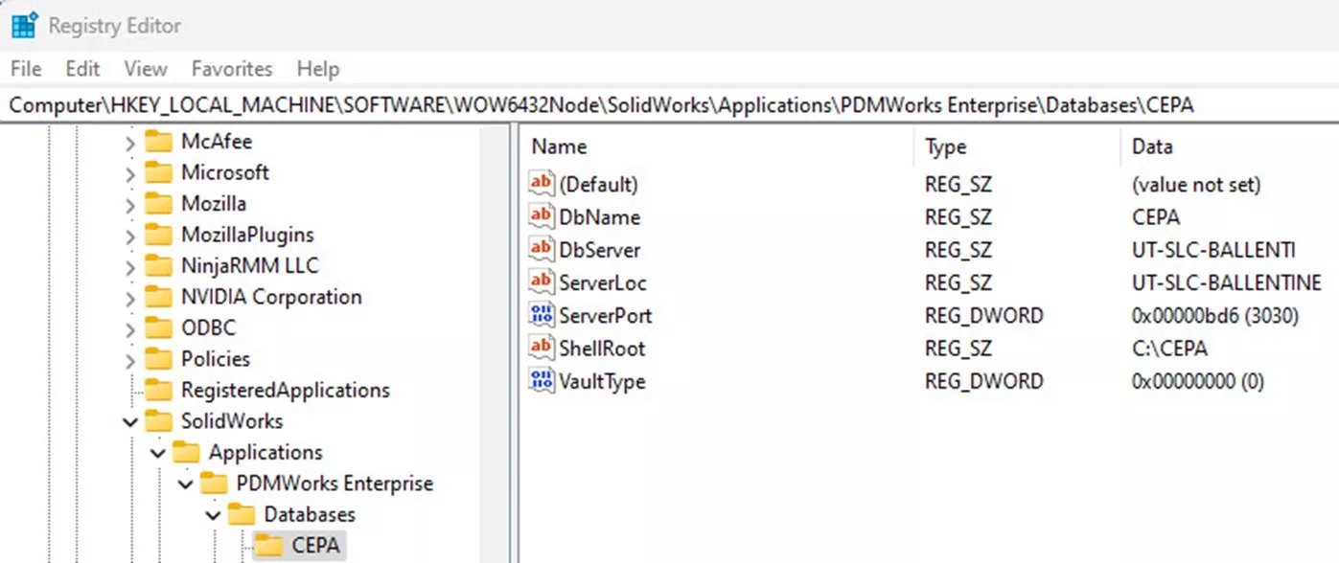Select the ServerLoc registry value
The image size is (1339, 563).
tap(604, 282)
